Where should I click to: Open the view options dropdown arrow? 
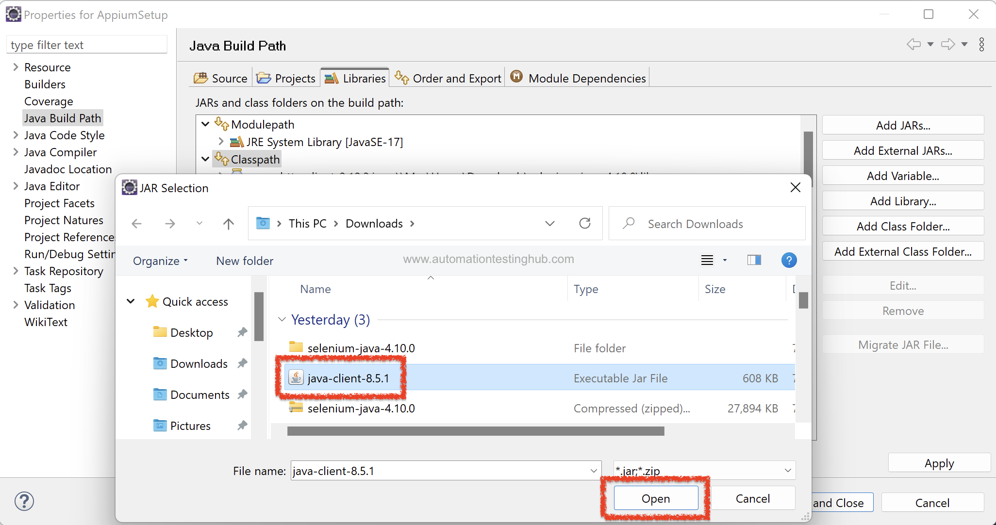725,260
